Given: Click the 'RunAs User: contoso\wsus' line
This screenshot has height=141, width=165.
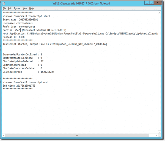Looking at the screenshot, I should tap(19, 26).
